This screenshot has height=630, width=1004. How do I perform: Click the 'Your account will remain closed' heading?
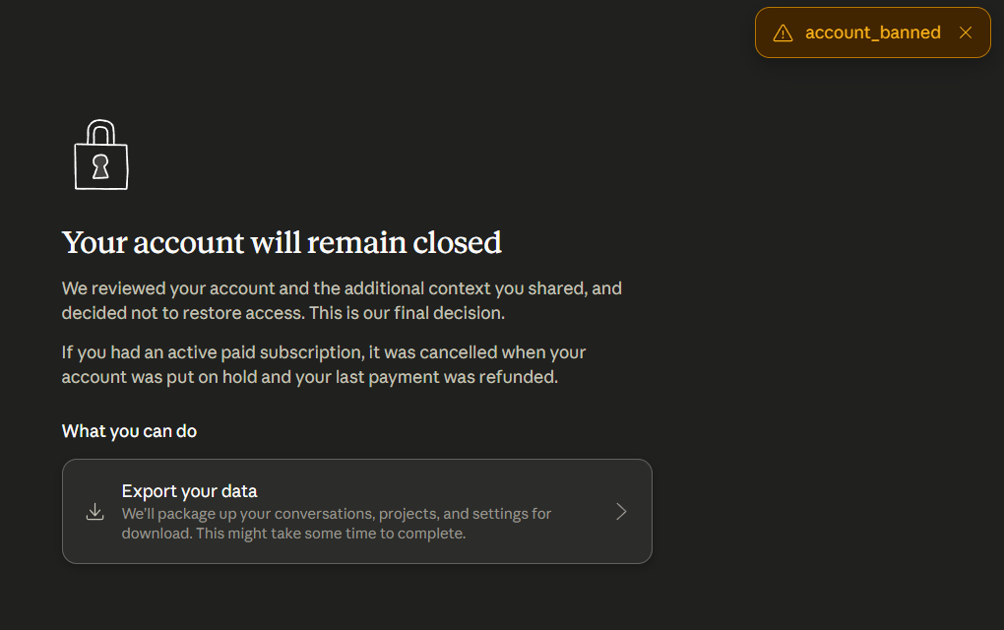(282, 243)
